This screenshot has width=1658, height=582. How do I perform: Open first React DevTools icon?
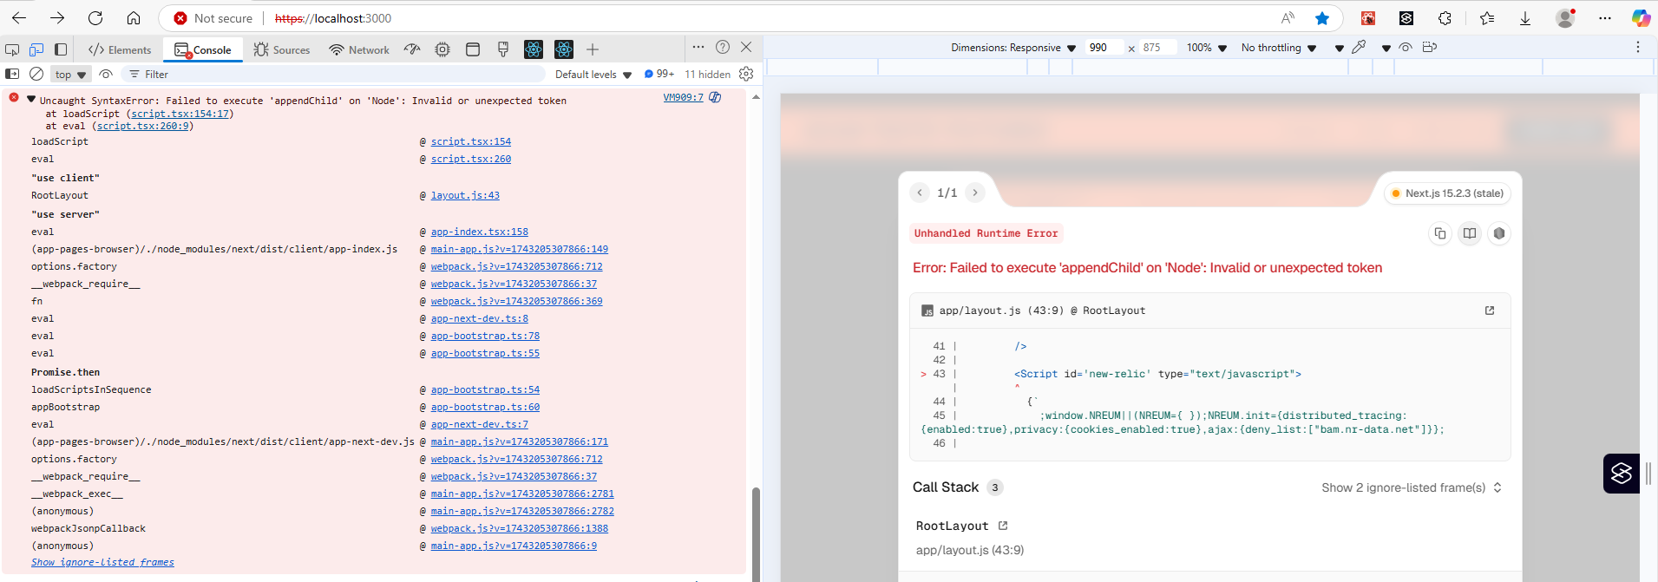tap(534, 49)
